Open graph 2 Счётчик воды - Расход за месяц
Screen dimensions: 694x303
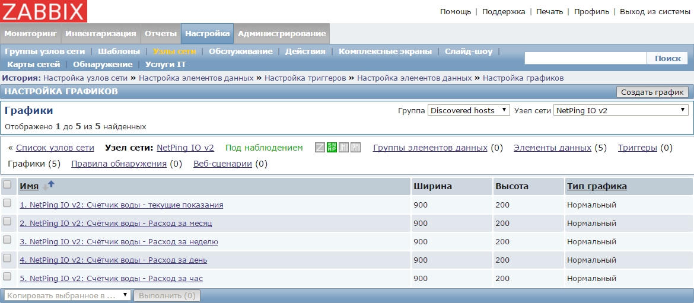pos(116,224)
